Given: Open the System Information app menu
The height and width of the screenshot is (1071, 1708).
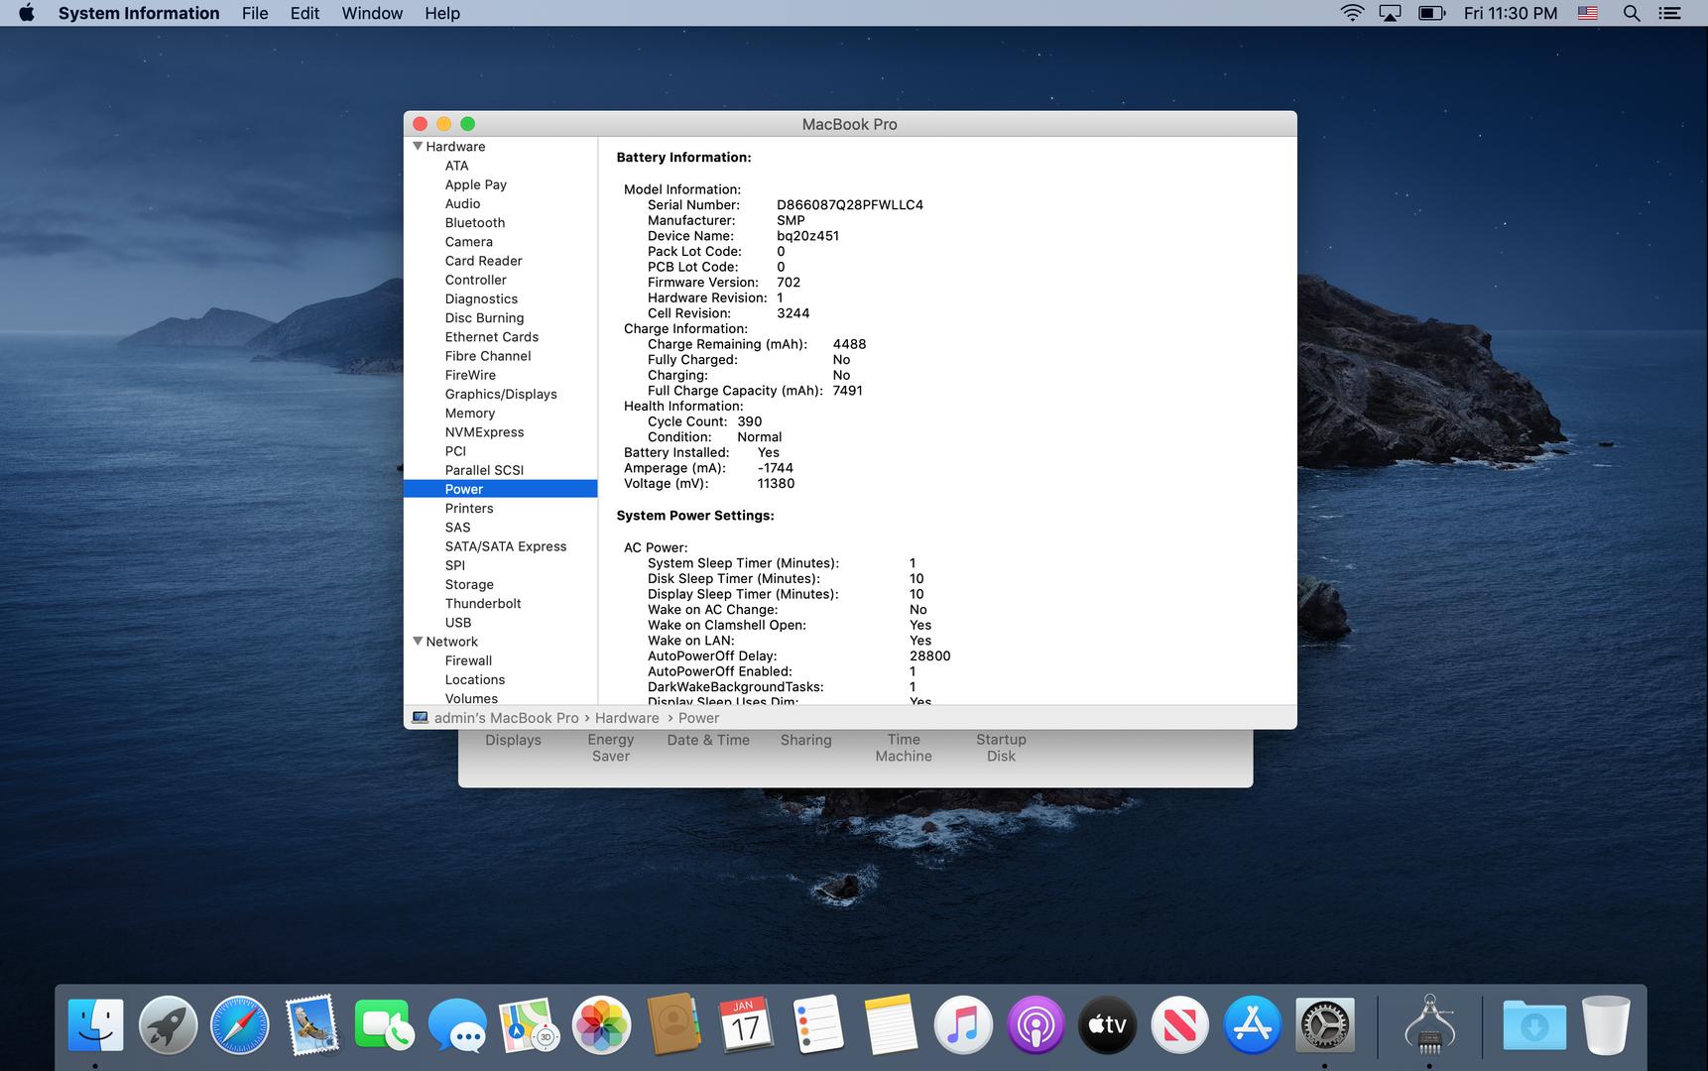Looking at the screenshot, I should click(x=139, y=13).
